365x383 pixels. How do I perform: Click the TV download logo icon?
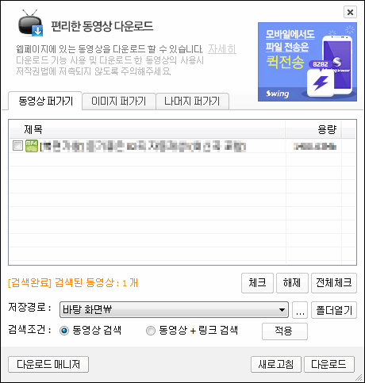tap(31, 23)
